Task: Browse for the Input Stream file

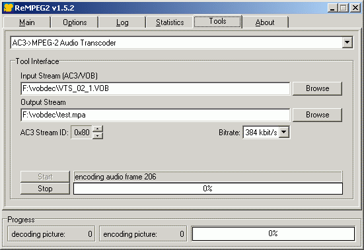Action: [317, 88]
